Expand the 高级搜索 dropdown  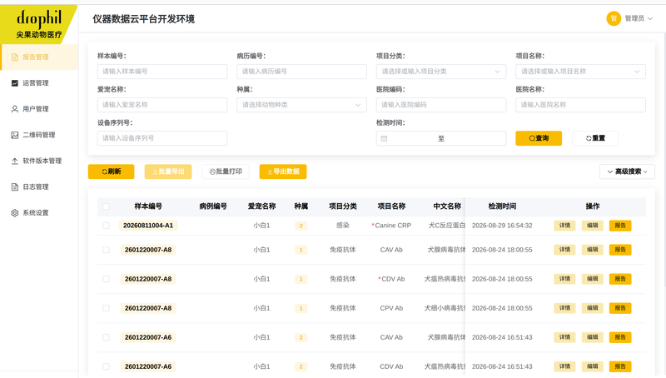[x=627, y=172]
